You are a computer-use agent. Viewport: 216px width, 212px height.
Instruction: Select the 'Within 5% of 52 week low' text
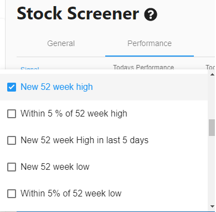click(71, 193)
